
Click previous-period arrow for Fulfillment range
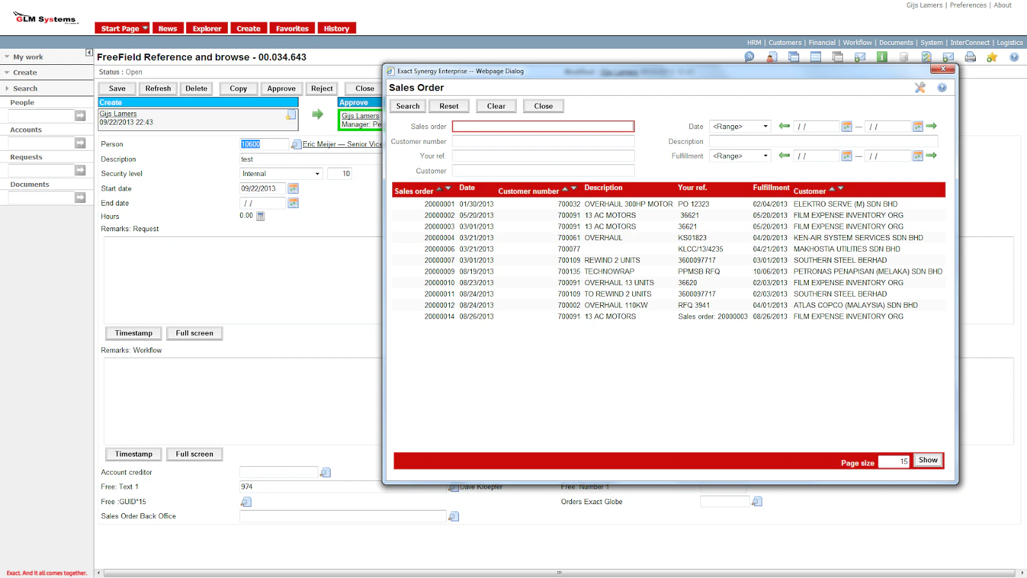click(x=784, y=155)
